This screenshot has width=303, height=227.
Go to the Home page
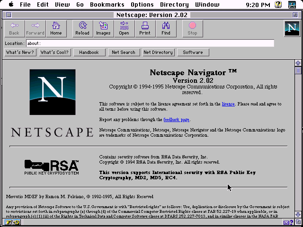(x=56, y=28)
